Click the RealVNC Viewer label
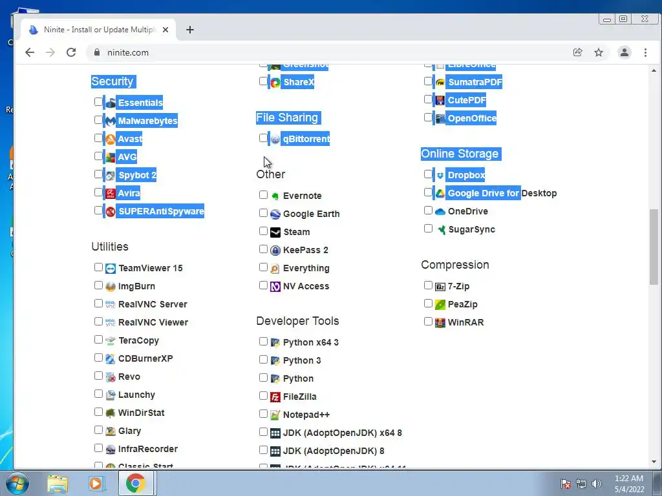Screen dimensions: 662x496 153,323
